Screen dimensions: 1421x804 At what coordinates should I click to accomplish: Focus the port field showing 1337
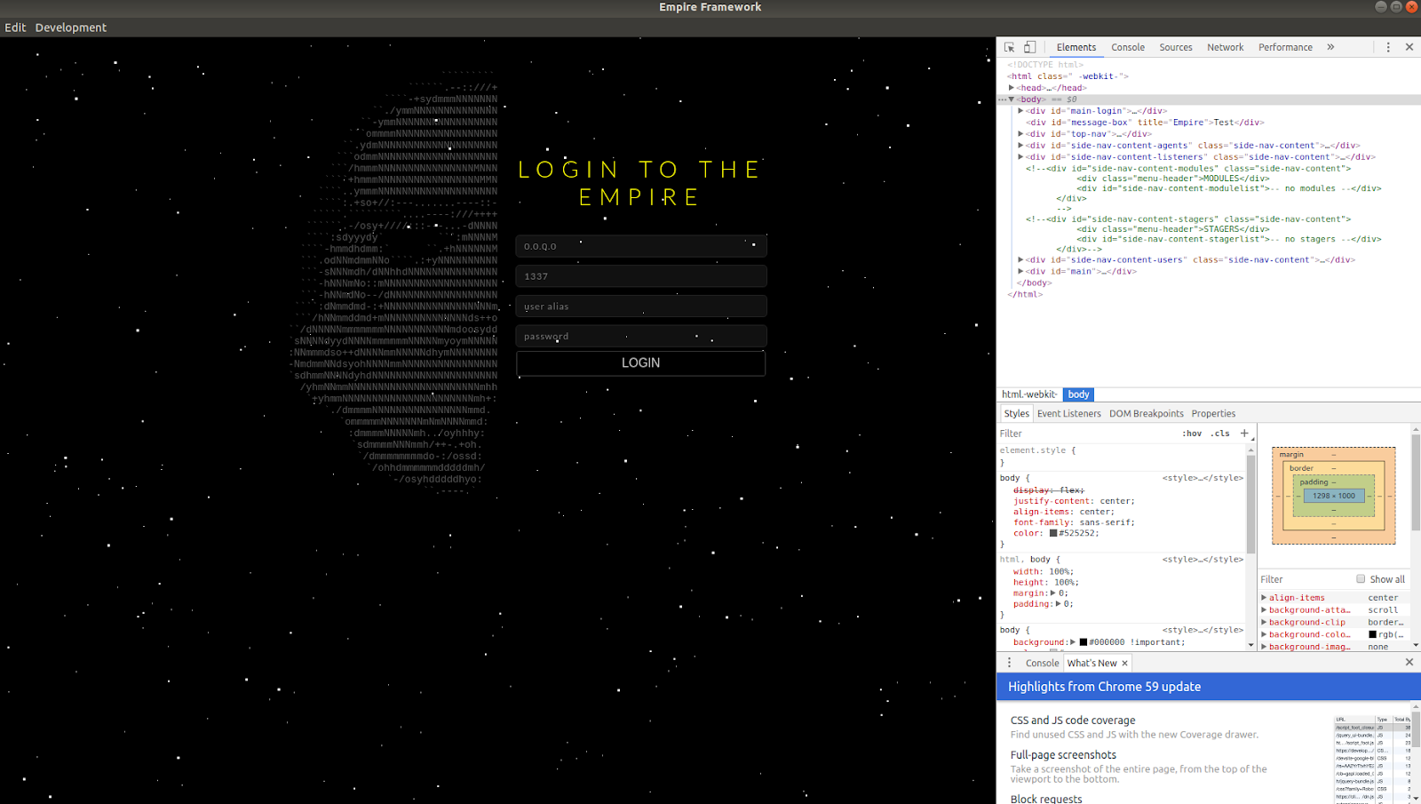click(640, 276)
